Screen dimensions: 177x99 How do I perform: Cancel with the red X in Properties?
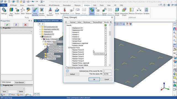pos(25,25)
